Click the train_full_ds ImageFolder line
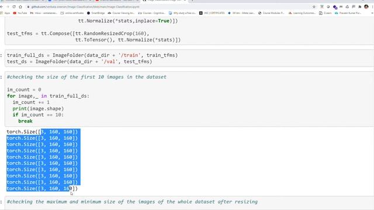This screenshot has width=374, height=210. [x=92, y=55]
